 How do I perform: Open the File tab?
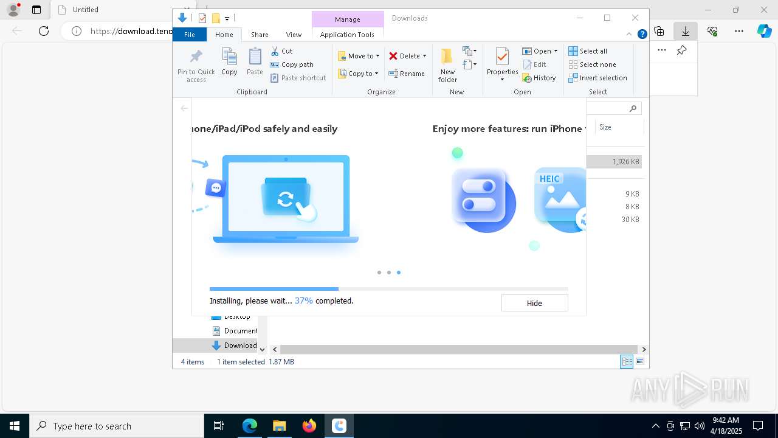tap(190, 35)
